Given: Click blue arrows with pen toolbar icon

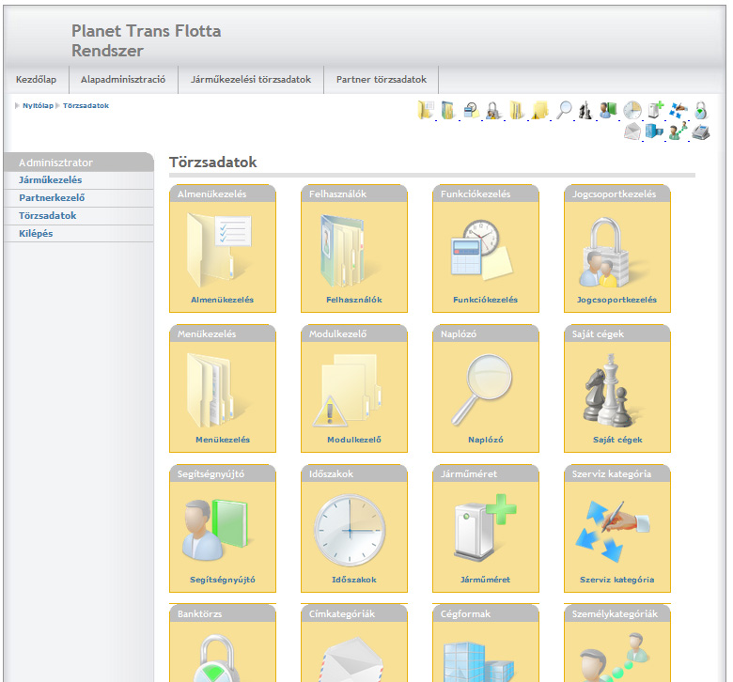Looking at the screenshot, I should tap(678, 110).
